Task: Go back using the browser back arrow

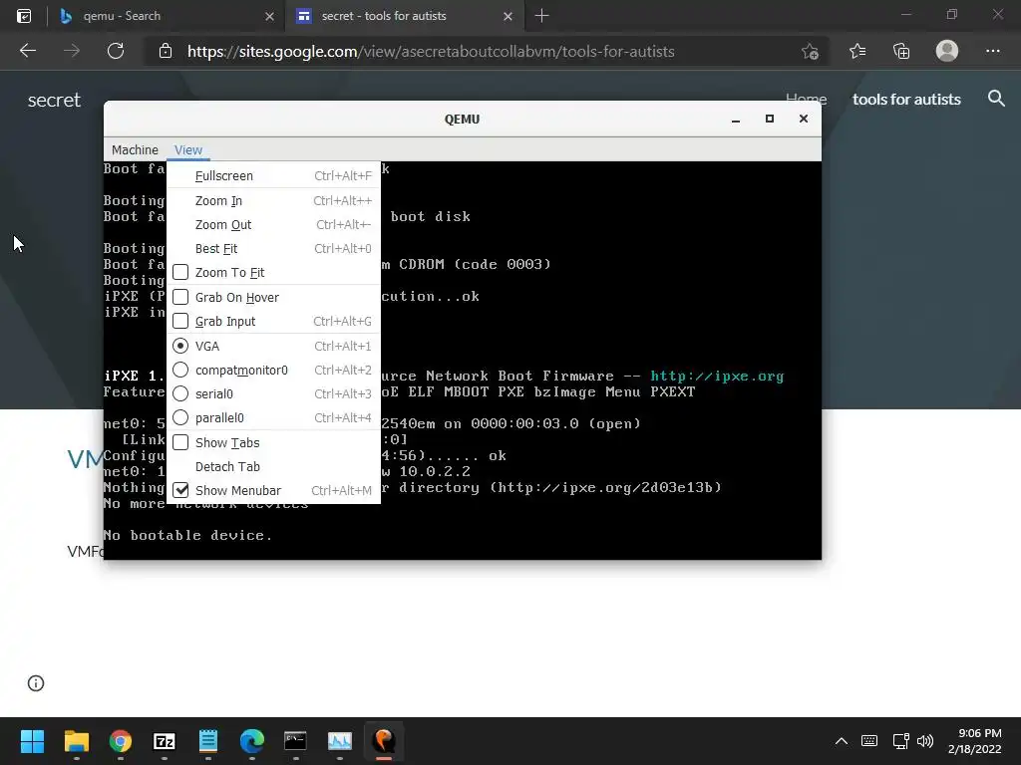Action: (x=27, y=51)
